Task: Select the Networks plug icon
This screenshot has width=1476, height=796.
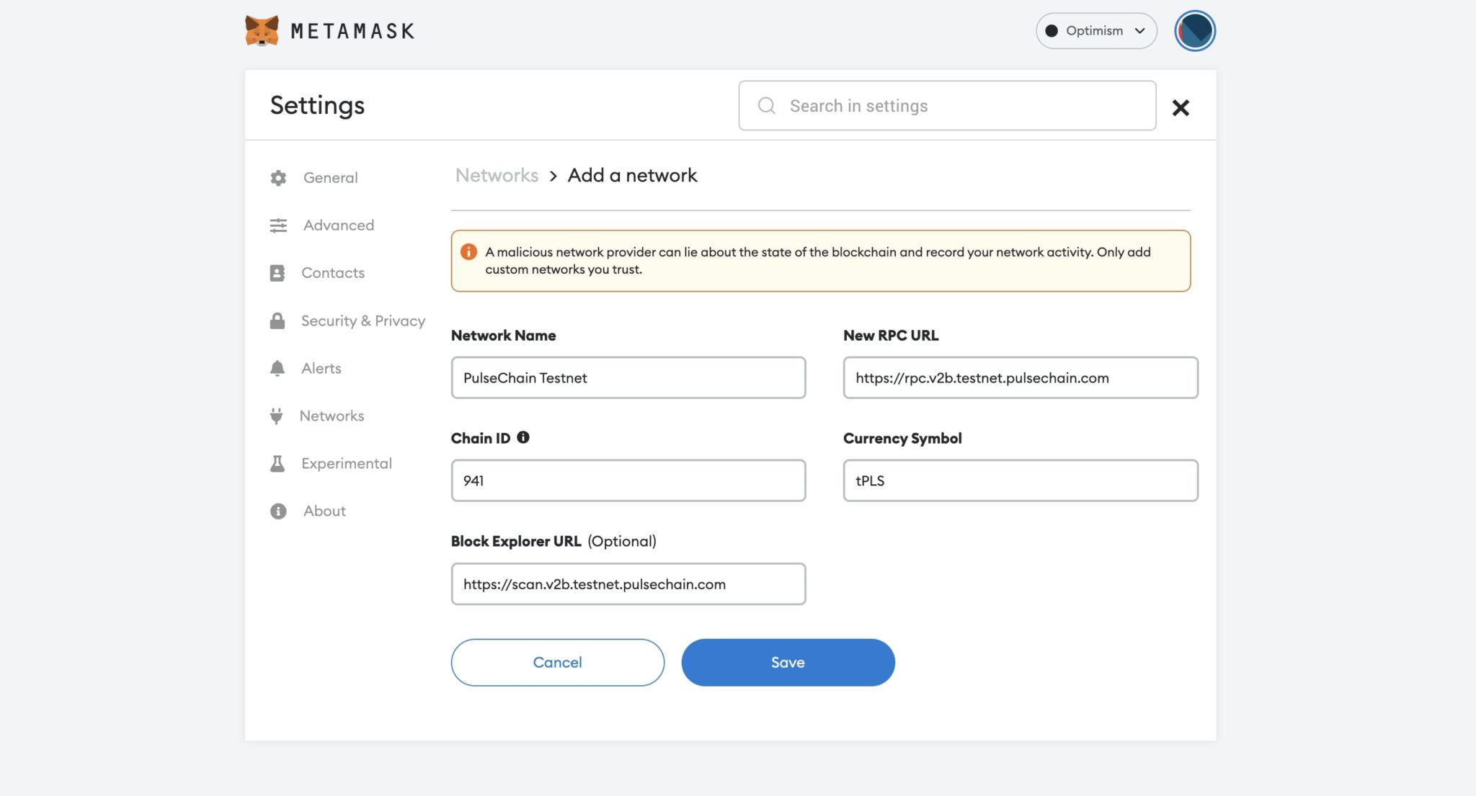Action: click(277, 416)
